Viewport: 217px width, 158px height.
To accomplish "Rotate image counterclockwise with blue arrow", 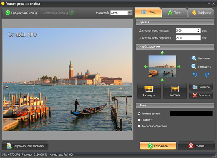I will (195, 75).
